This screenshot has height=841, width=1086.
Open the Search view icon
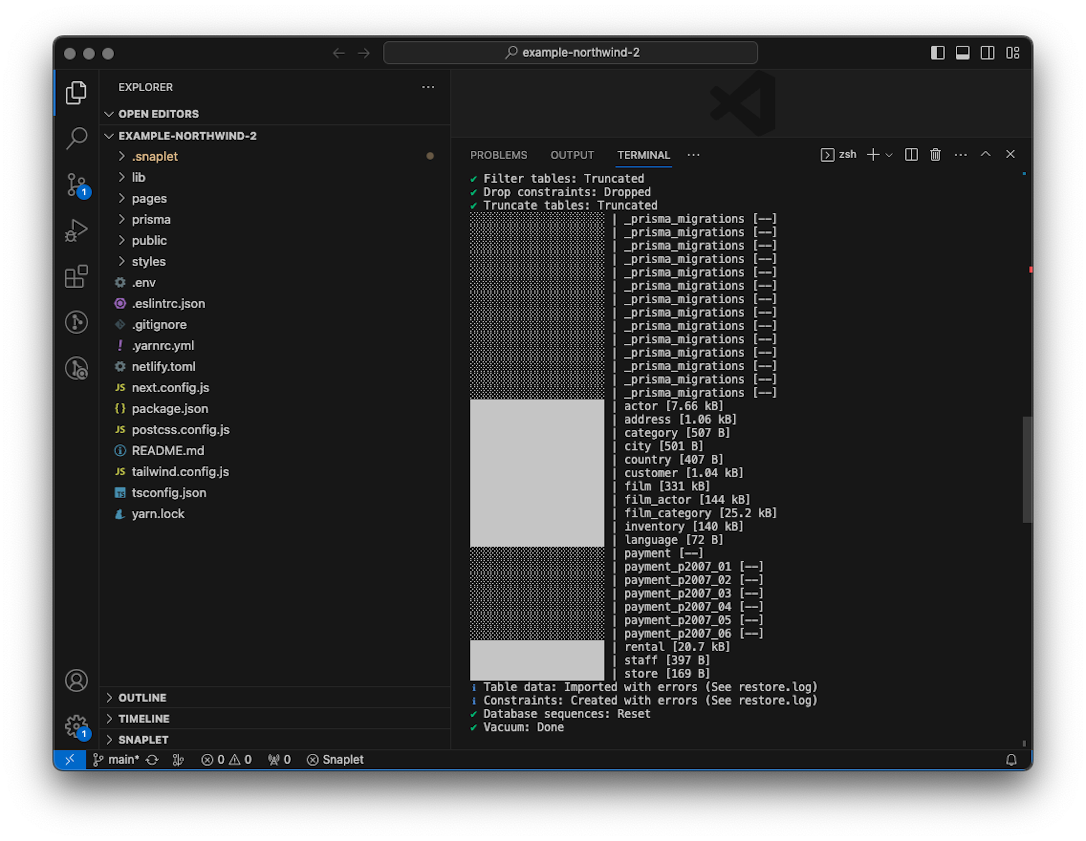pyautogui.click(x=76, y=139)
